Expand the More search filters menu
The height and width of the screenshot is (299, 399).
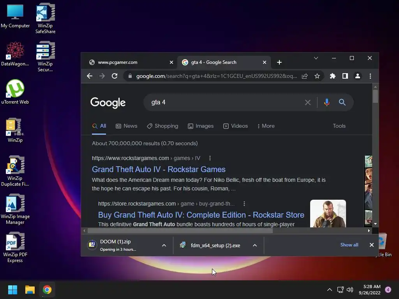(x=266, y=126)
